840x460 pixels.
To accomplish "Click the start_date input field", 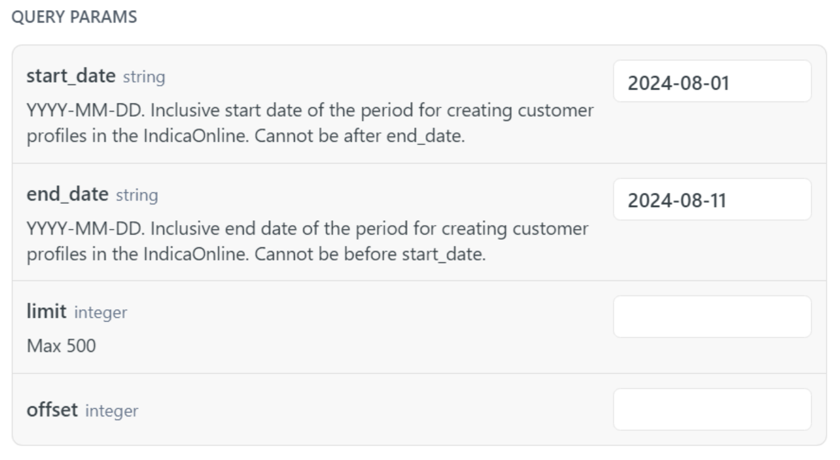I will tap(711, 81).
